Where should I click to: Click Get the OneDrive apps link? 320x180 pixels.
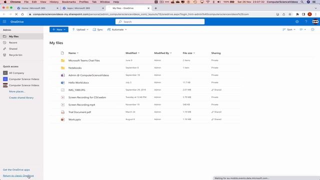coord(16,170)
